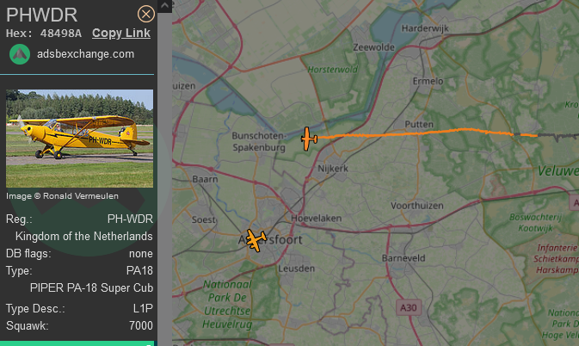Click the Copy Link hyperlink
This screenshot has width=579, height=346.
click(x=121, y=33)
